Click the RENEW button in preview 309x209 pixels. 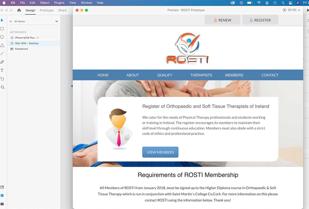click(x=222, y=20)
